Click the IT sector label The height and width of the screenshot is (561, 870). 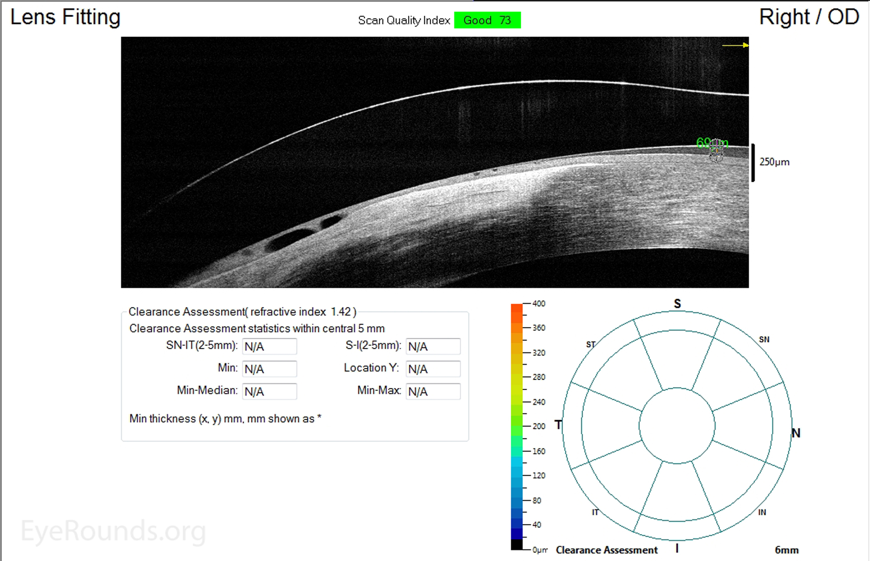coord(595,512)
